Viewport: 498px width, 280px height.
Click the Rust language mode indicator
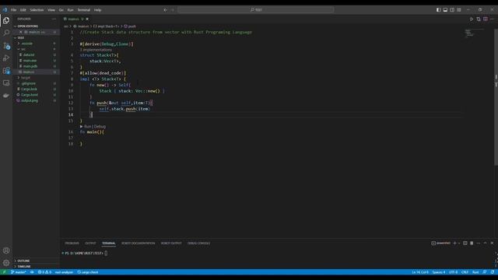(475, 272)
